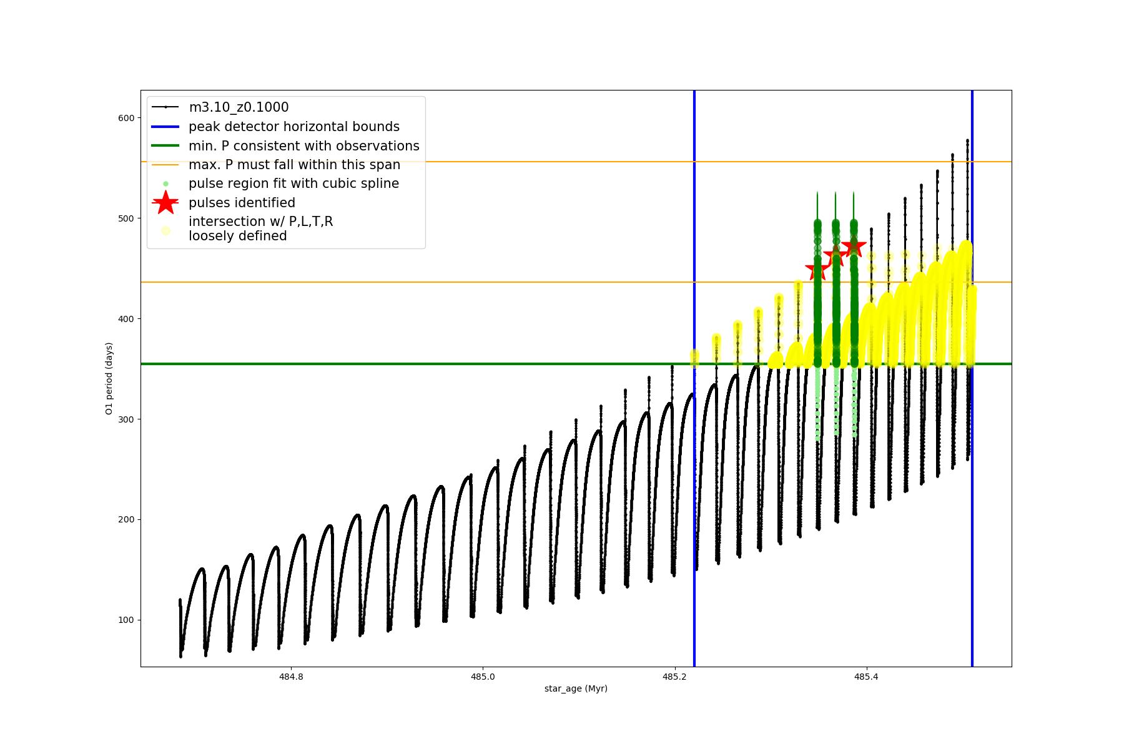Click the 'pulses identified' legend text
The image size is (1124, 749).
tap(242, 203)
